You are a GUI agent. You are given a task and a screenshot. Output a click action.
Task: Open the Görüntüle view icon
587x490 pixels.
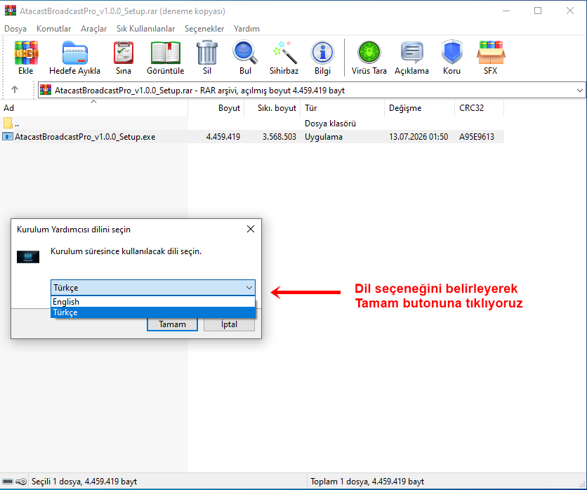(x=166, y=53)
